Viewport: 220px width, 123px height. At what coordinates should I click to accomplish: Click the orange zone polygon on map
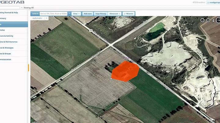125,71
